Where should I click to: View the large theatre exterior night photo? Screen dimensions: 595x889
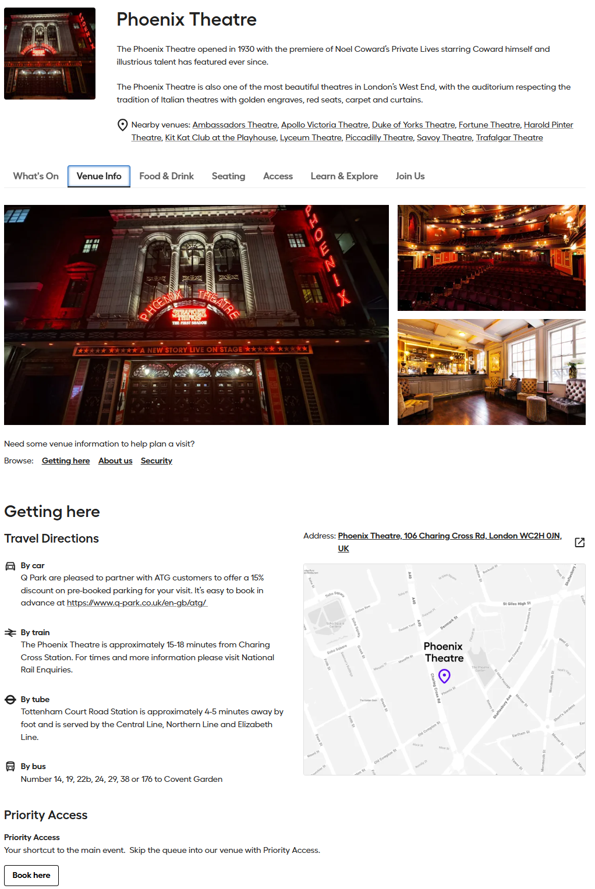point(196,315)
